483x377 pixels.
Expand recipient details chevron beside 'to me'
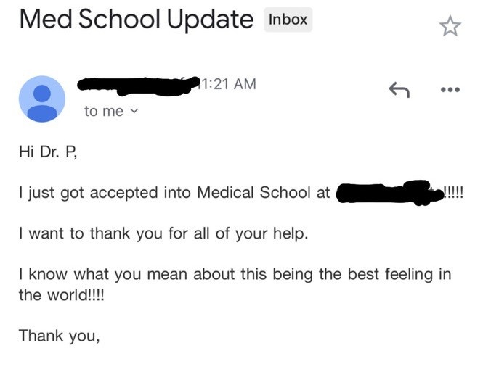coord(134,111)
